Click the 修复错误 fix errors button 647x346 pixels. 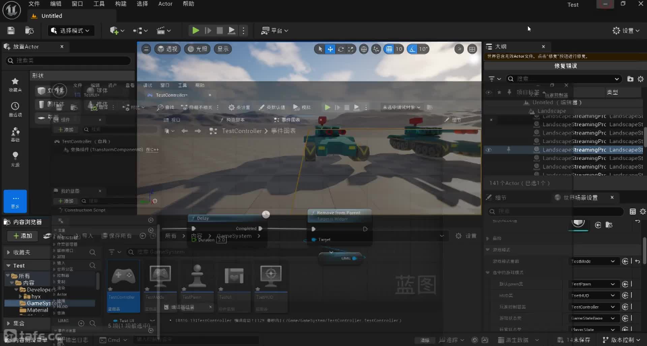pyautogui.click(x=565, y=66)
